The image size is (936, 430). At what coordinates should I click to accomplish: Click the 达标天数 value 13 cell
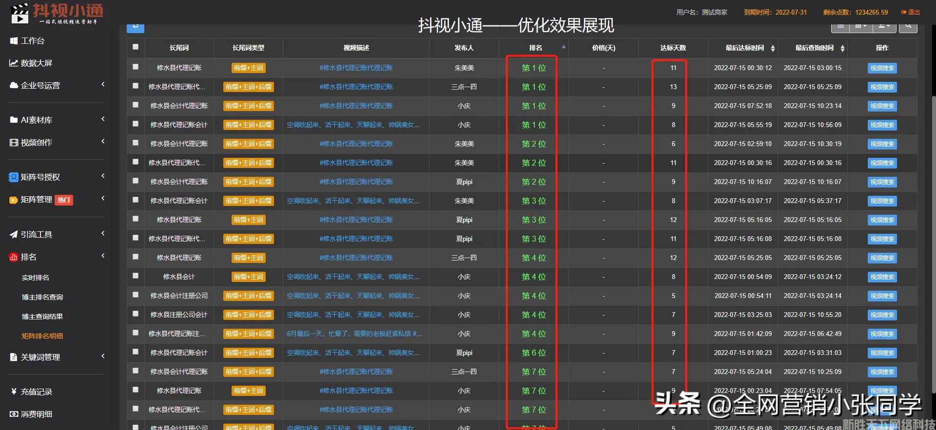click(x=673, y=87)
